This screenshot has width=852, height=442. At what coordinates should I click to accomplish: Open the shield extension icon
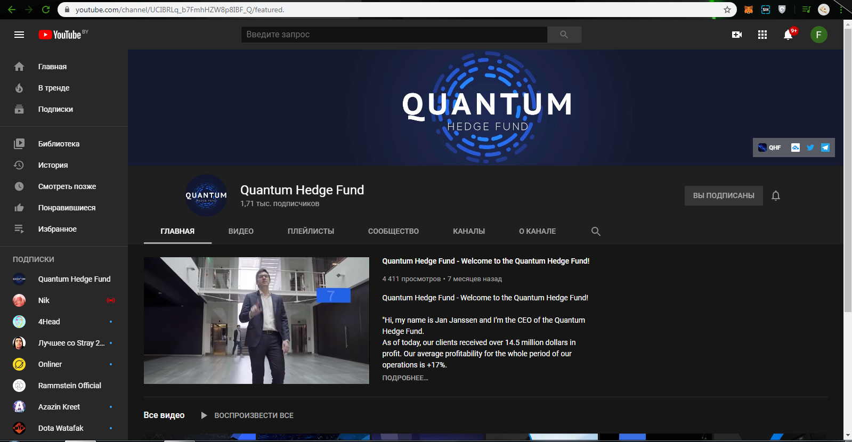pyautogui.click(x=782, y=10)
